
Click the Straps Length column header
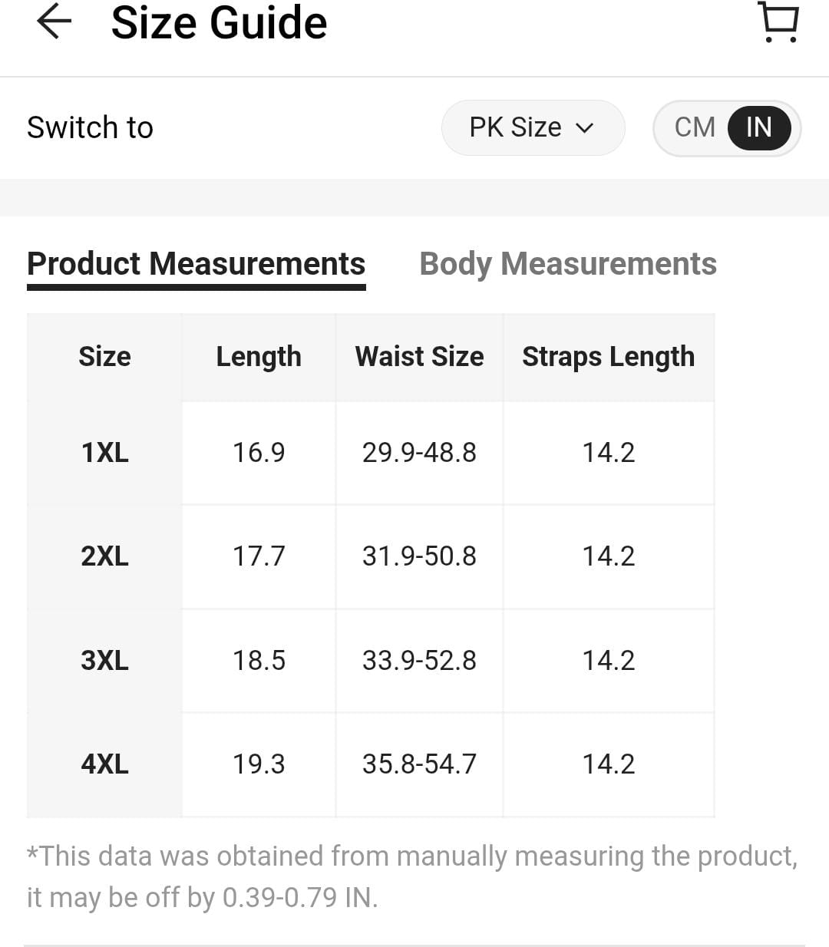(x=609, y=356)
